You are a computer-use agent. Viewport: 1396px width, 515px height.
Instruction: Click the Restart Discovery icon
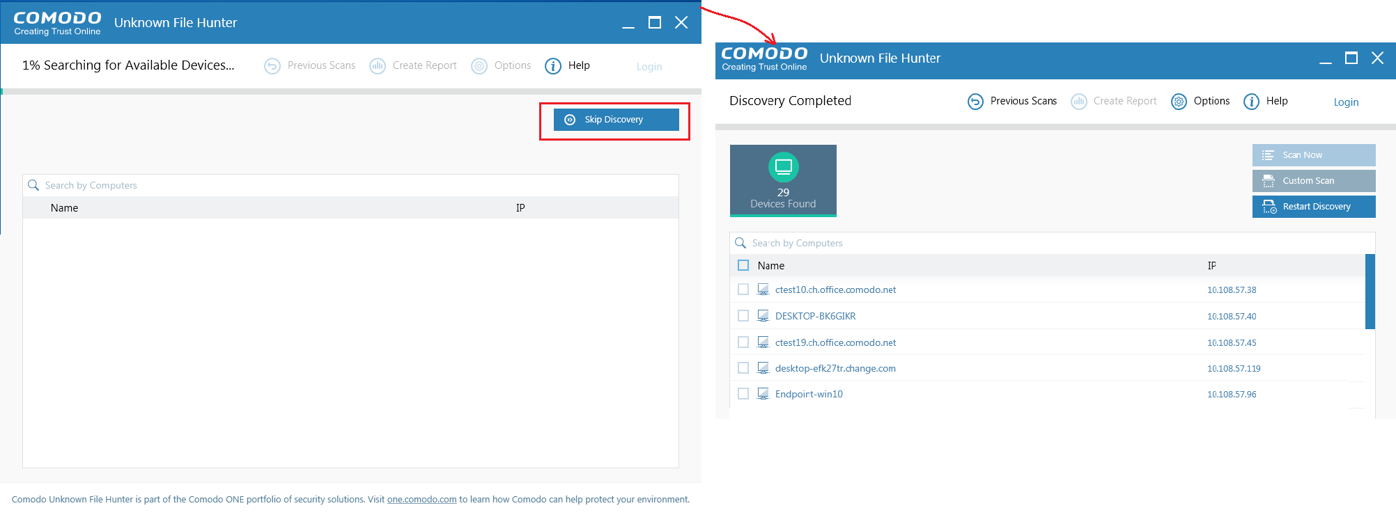1269,207
